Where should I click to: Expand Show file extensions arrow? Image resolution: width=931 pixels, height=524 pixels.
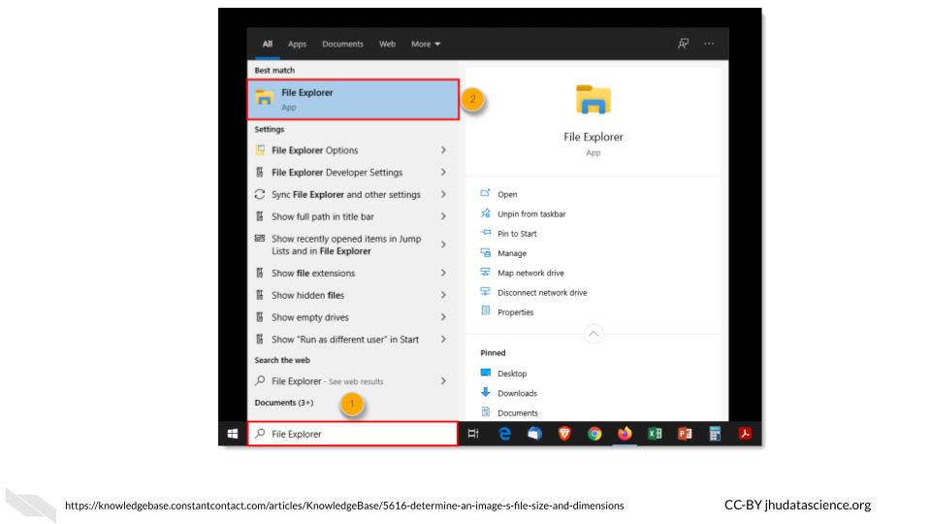click(x=443, y=273)
